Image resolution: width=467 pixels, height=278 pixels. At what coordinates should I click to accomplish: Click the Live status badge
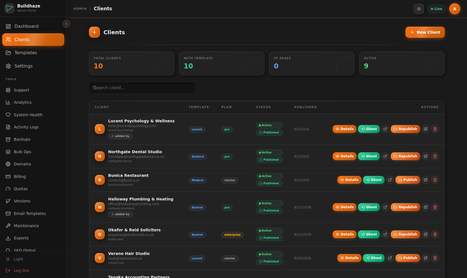point(436,9)
